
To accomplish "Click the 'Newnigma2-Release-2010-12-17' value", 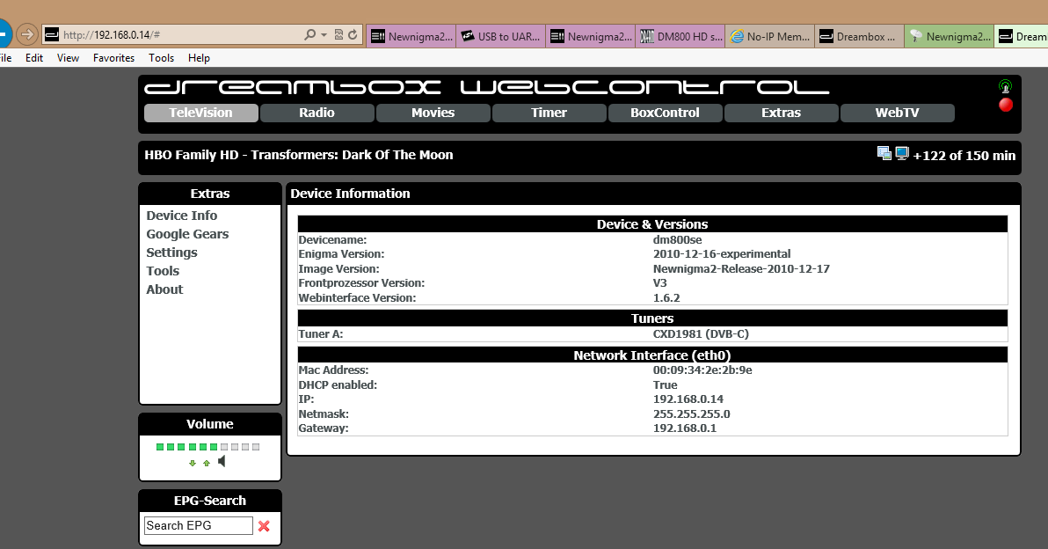I will pos(741,269).
